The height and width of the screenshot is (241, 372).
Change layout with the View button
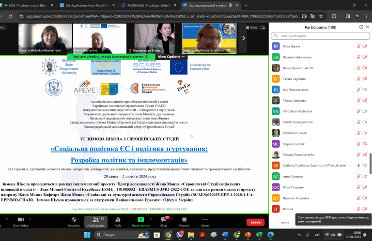(251, 28)
